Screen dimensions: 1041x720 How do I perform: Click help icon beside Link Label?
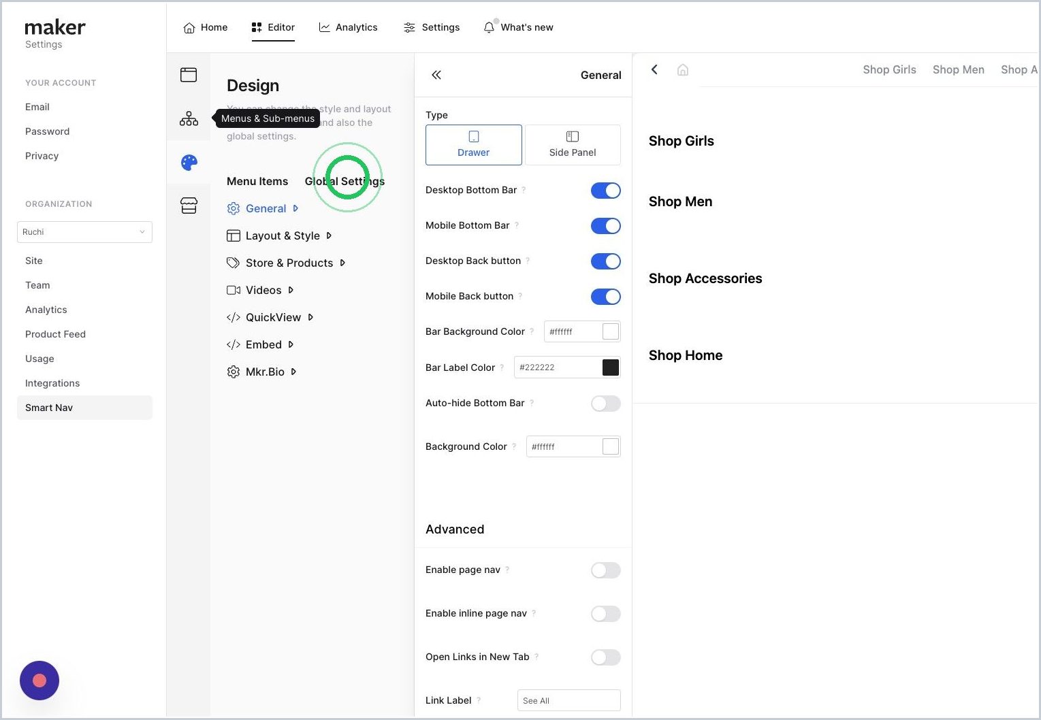point(479,700)
